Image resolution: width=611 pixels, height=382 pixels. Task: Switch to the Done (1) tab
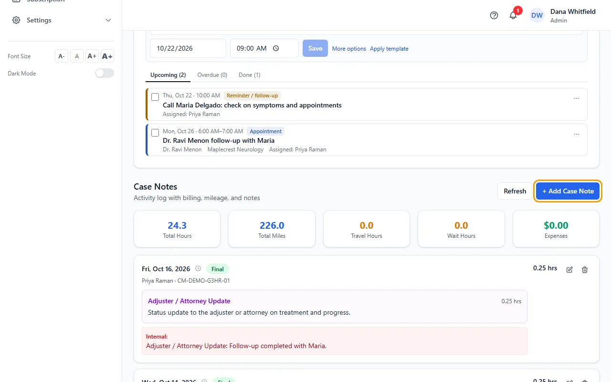[x=250, y=75]
